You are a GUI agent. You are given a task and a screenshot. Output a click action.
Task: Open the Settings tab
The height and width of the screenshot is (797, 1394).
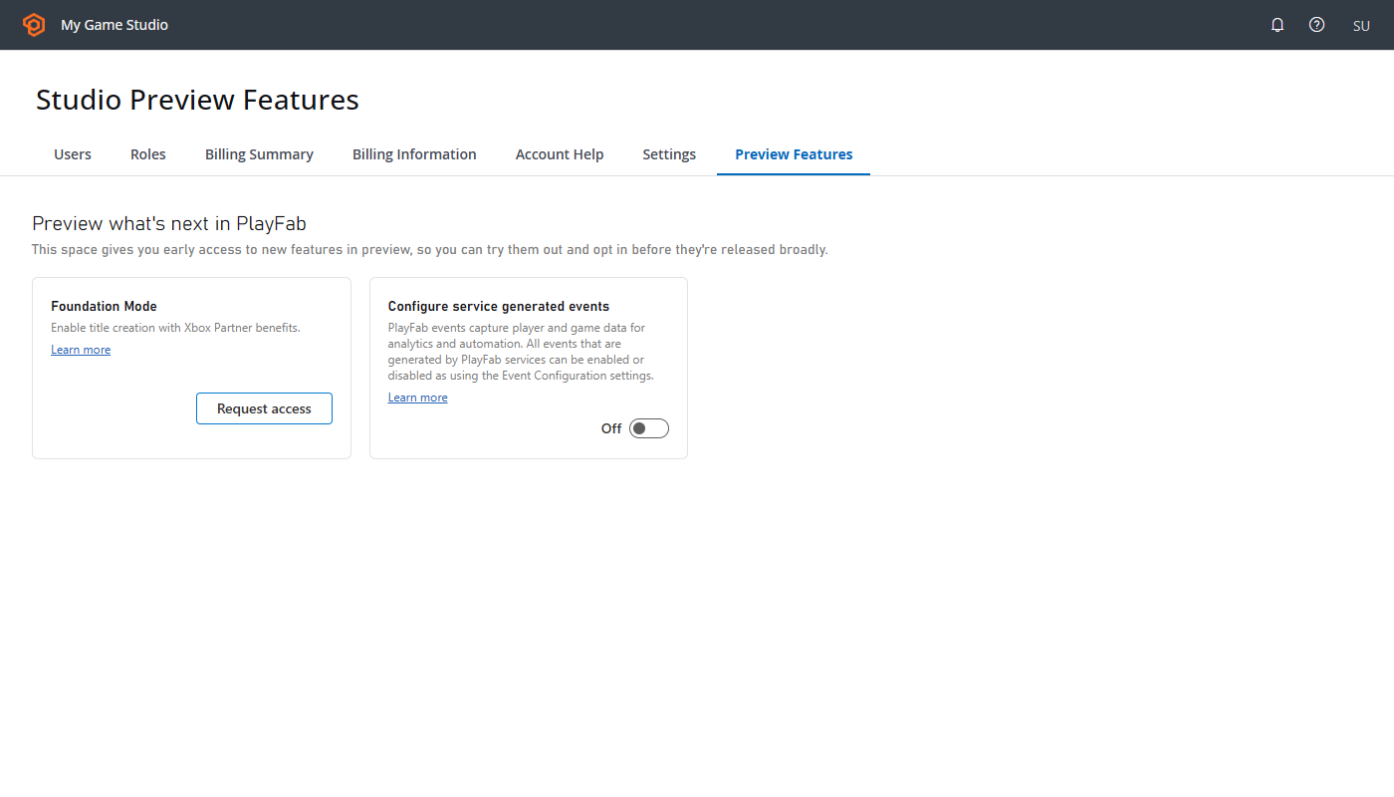(x=669, y=154)
